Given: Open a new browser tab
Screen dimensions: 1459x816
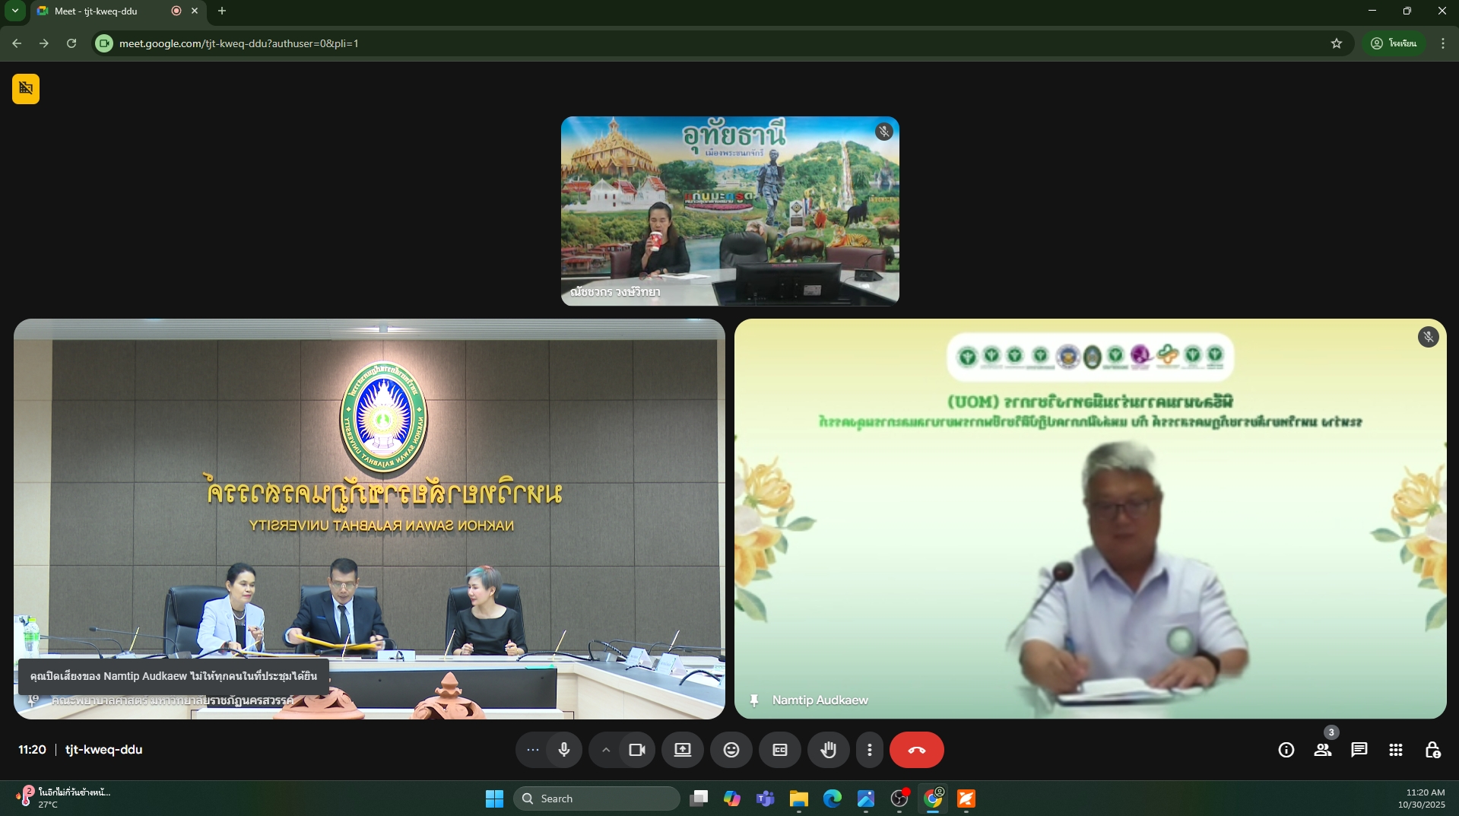Looking at the screenshot, I should pos(222,11).
